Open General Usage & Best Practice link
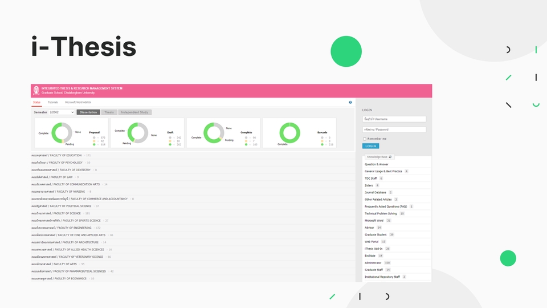This screenshot has width=547, height=308. (x=383, y=172)
